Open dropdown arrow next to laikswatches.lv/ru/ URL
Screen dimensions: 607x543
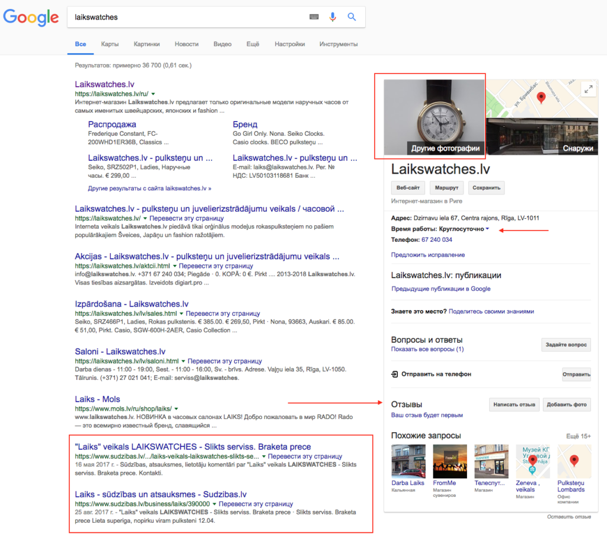pyautogui.click(x=153, y=94)
